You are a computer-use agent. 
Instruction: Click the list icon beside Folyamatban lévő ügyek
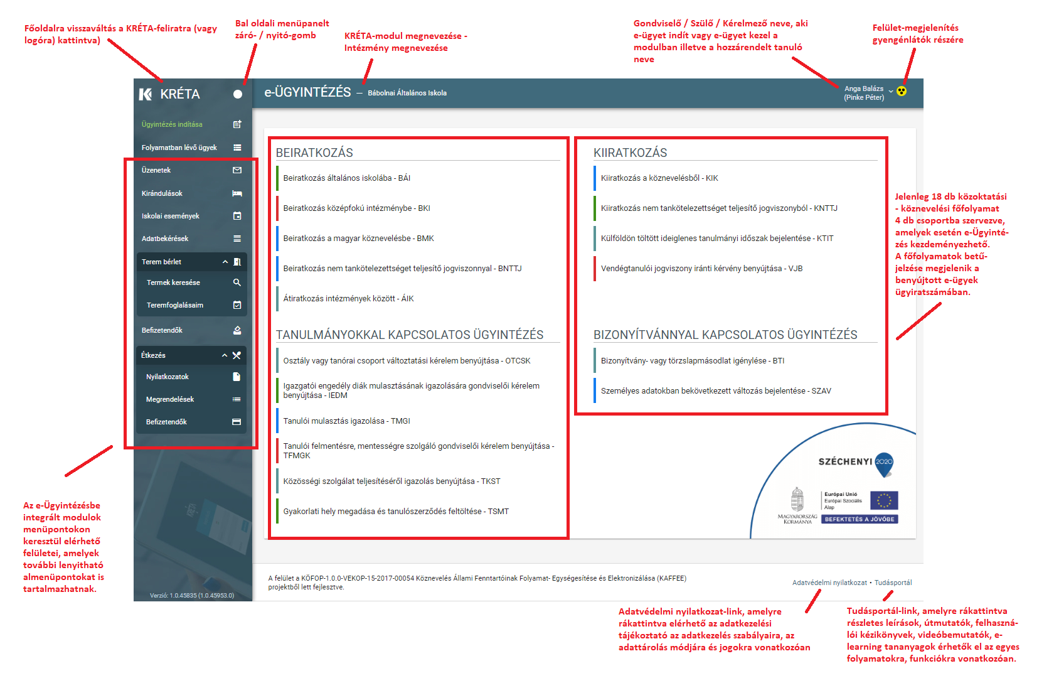tap(237, 148)
